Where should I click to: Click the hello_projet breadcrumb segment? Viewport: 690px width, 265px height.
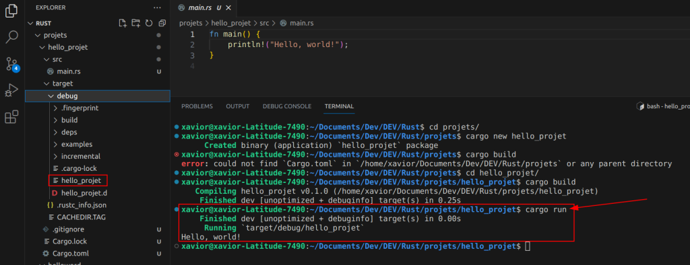click(x=231, y=24)
